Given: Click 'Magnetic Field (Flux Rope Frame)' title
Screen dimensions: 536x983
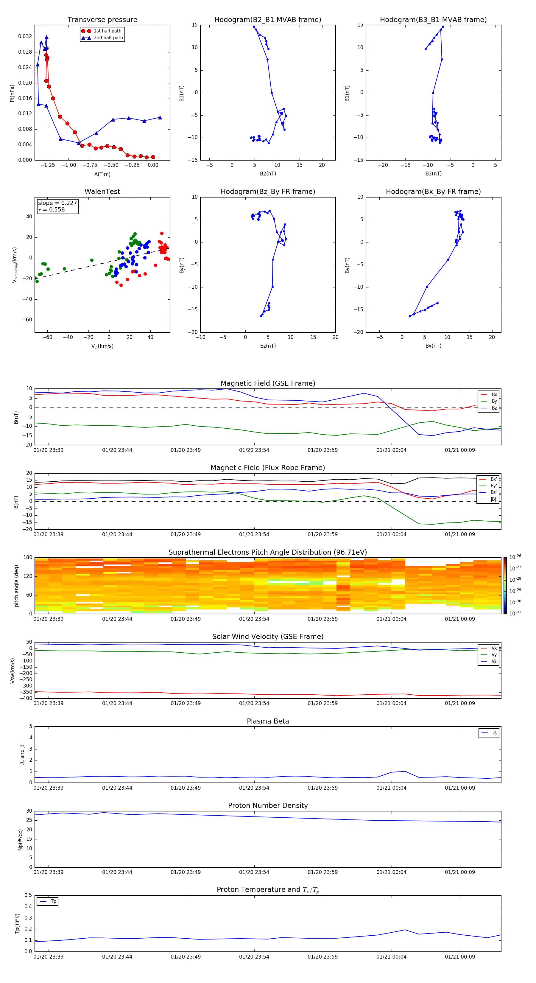Looking at the screenshot, I should [x=268, y=468].
